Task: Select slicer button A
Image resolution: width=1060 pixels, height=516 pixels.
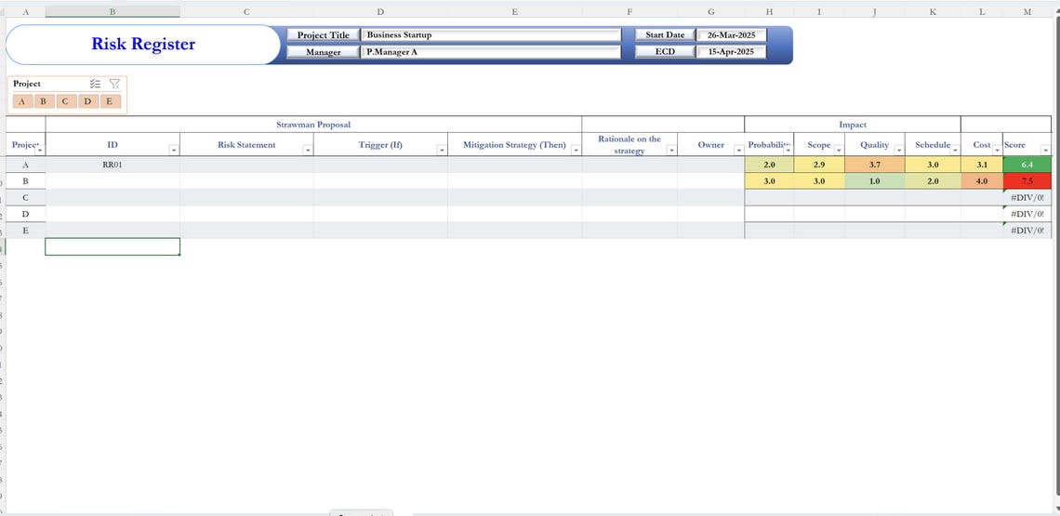Action: pyautogui.click(x=22, y=101)
